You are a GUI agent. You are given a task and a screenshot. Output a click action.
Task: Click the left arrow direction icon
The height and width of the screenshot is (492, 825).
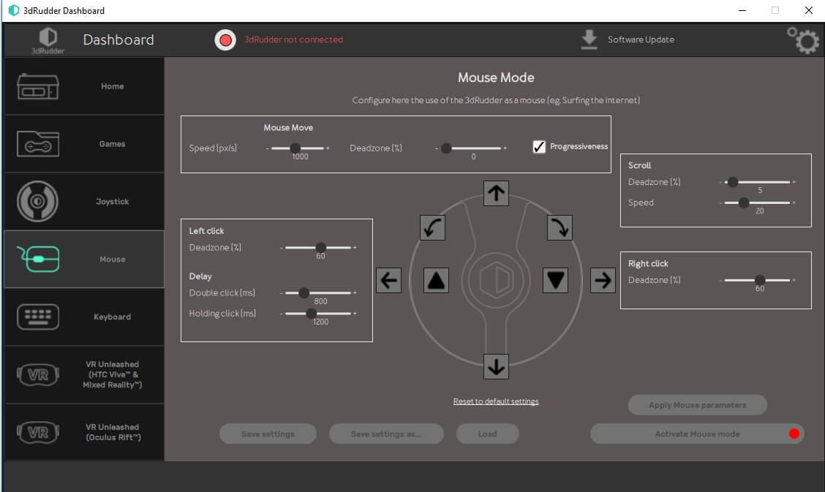(x=388, y=280)
